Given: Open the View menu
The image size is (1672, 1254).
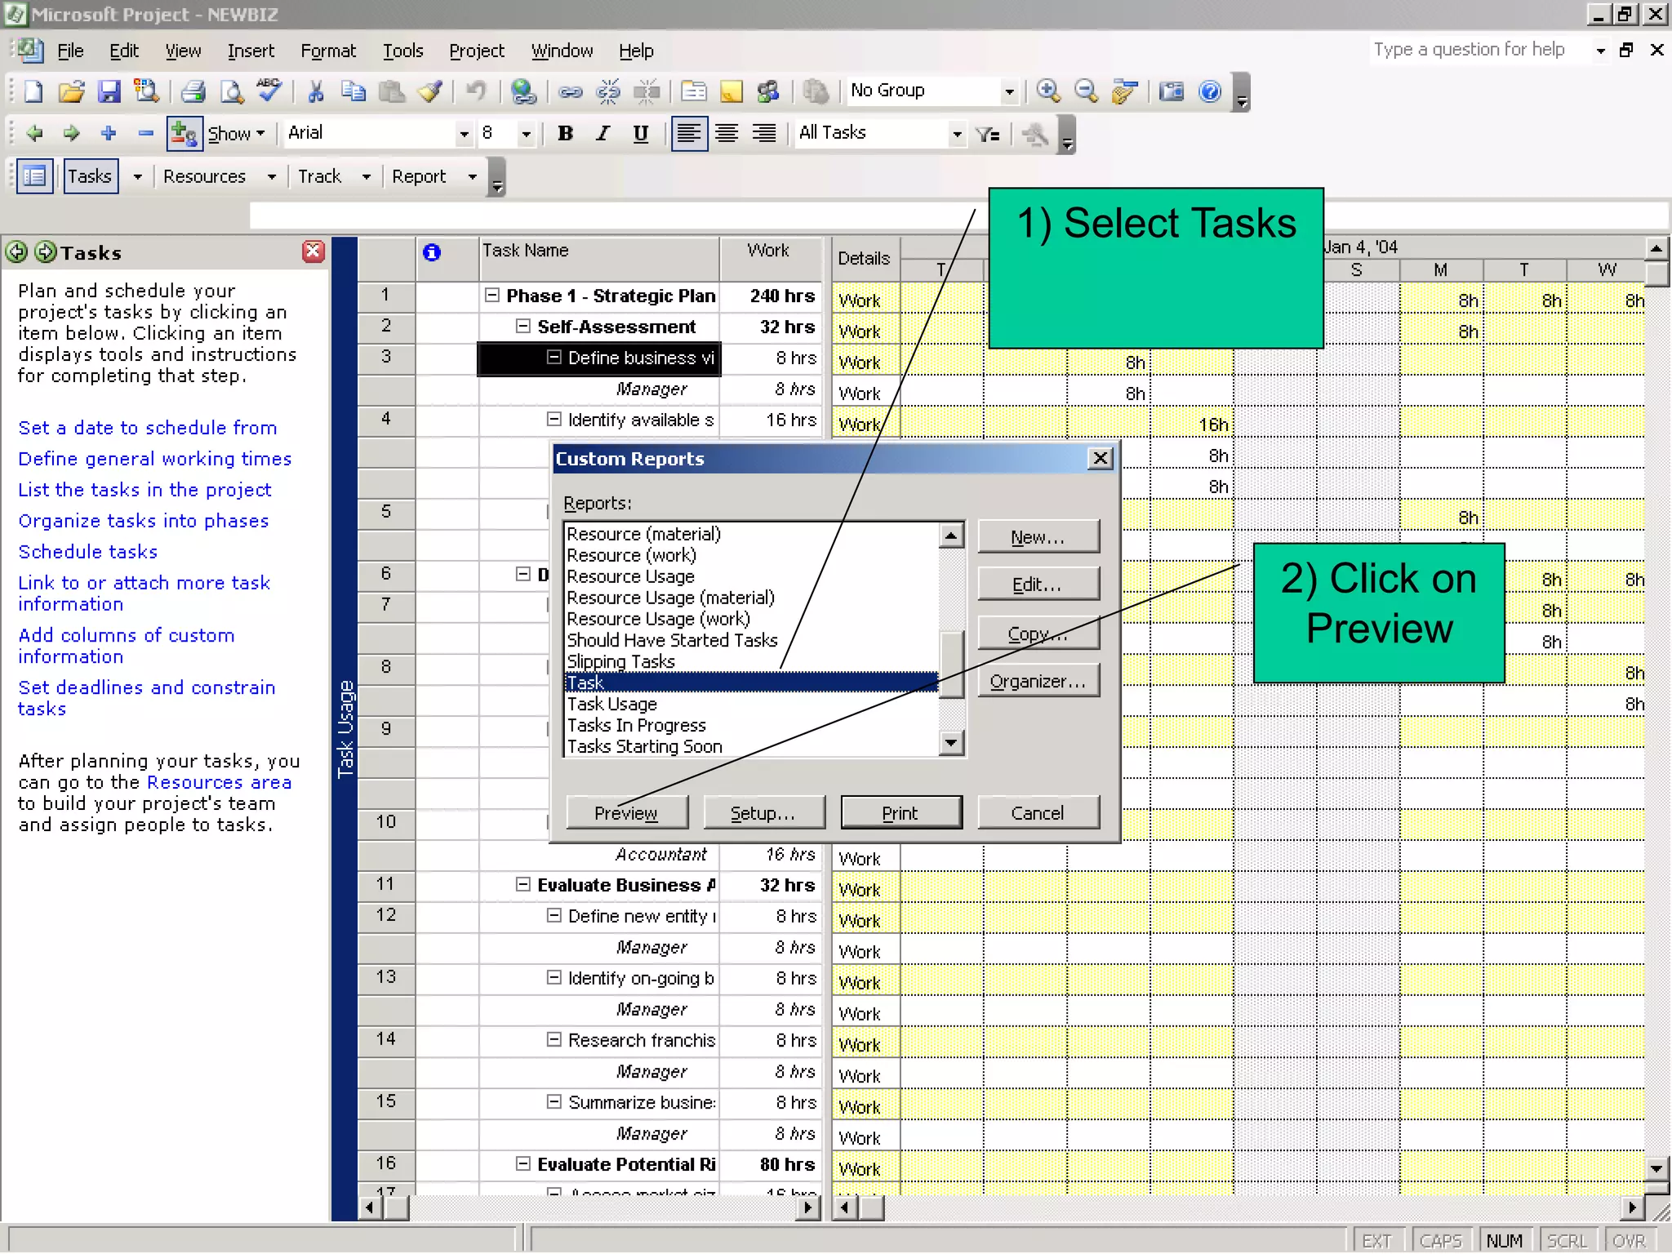Looking at the screenshot, I should (183, 51).
